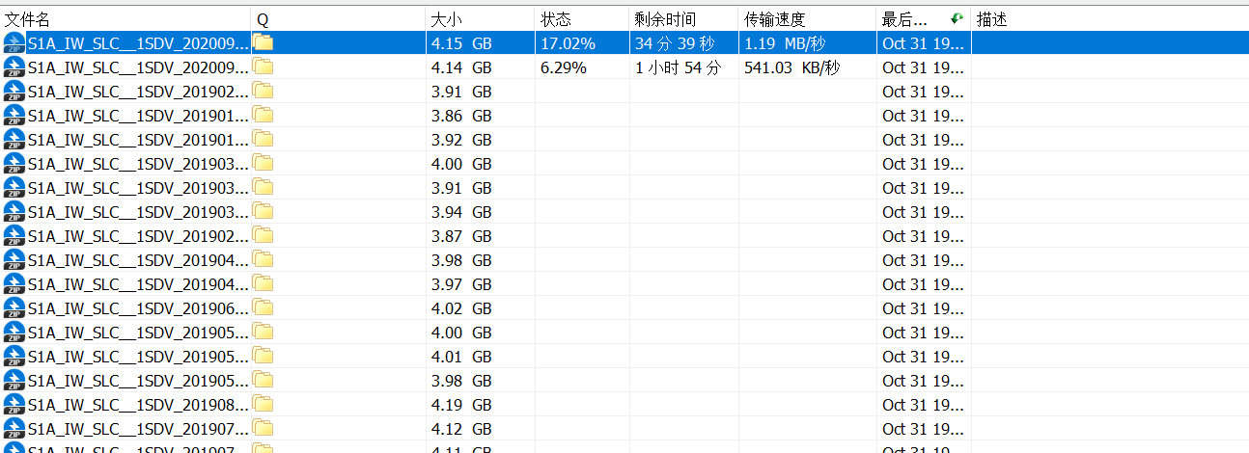Viewport: 1249px width, 453px height.
Task: Click folder icon in the 3.97 GB row
Action: click(x=264, y=283)
